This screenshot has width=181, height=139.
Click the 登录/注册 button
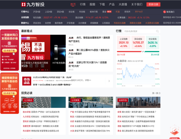tap(153, 4)
